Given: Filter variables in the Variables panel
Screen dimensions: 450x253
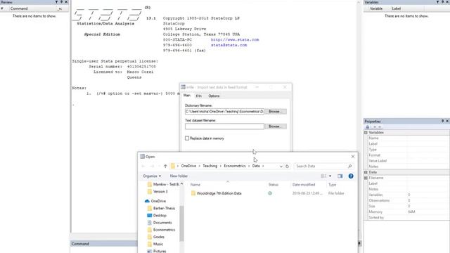Looking at the screenshot, I should pyautogui.click(x=437, y=2).
